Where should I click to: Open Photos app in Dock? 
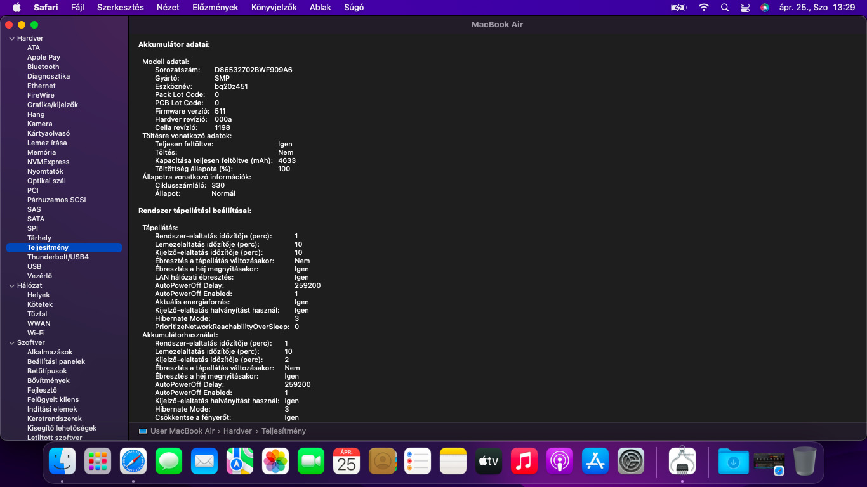[x=275, y=461]
